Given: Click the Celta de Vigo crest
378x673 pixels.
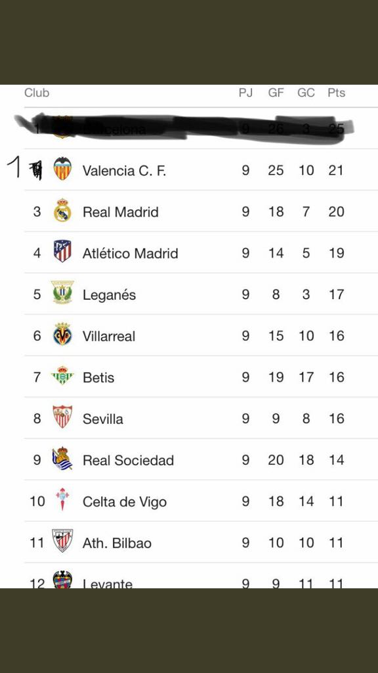Looking at the screenshot, I should coord(62,499).
